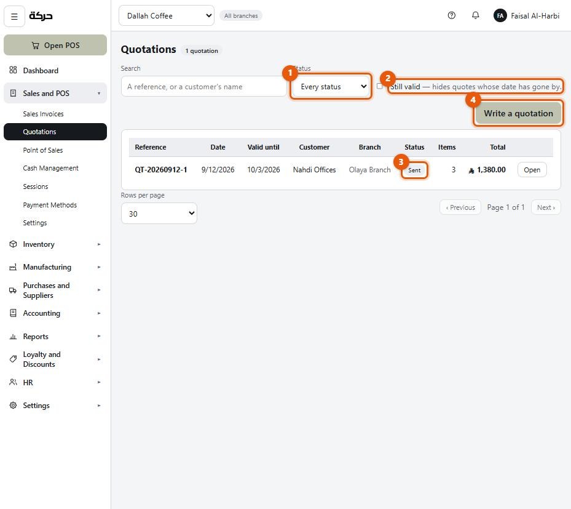Screen dimensions: 571x509
Task: Click the Purchases and Suppliers truck icon
Action: (13, 291)
